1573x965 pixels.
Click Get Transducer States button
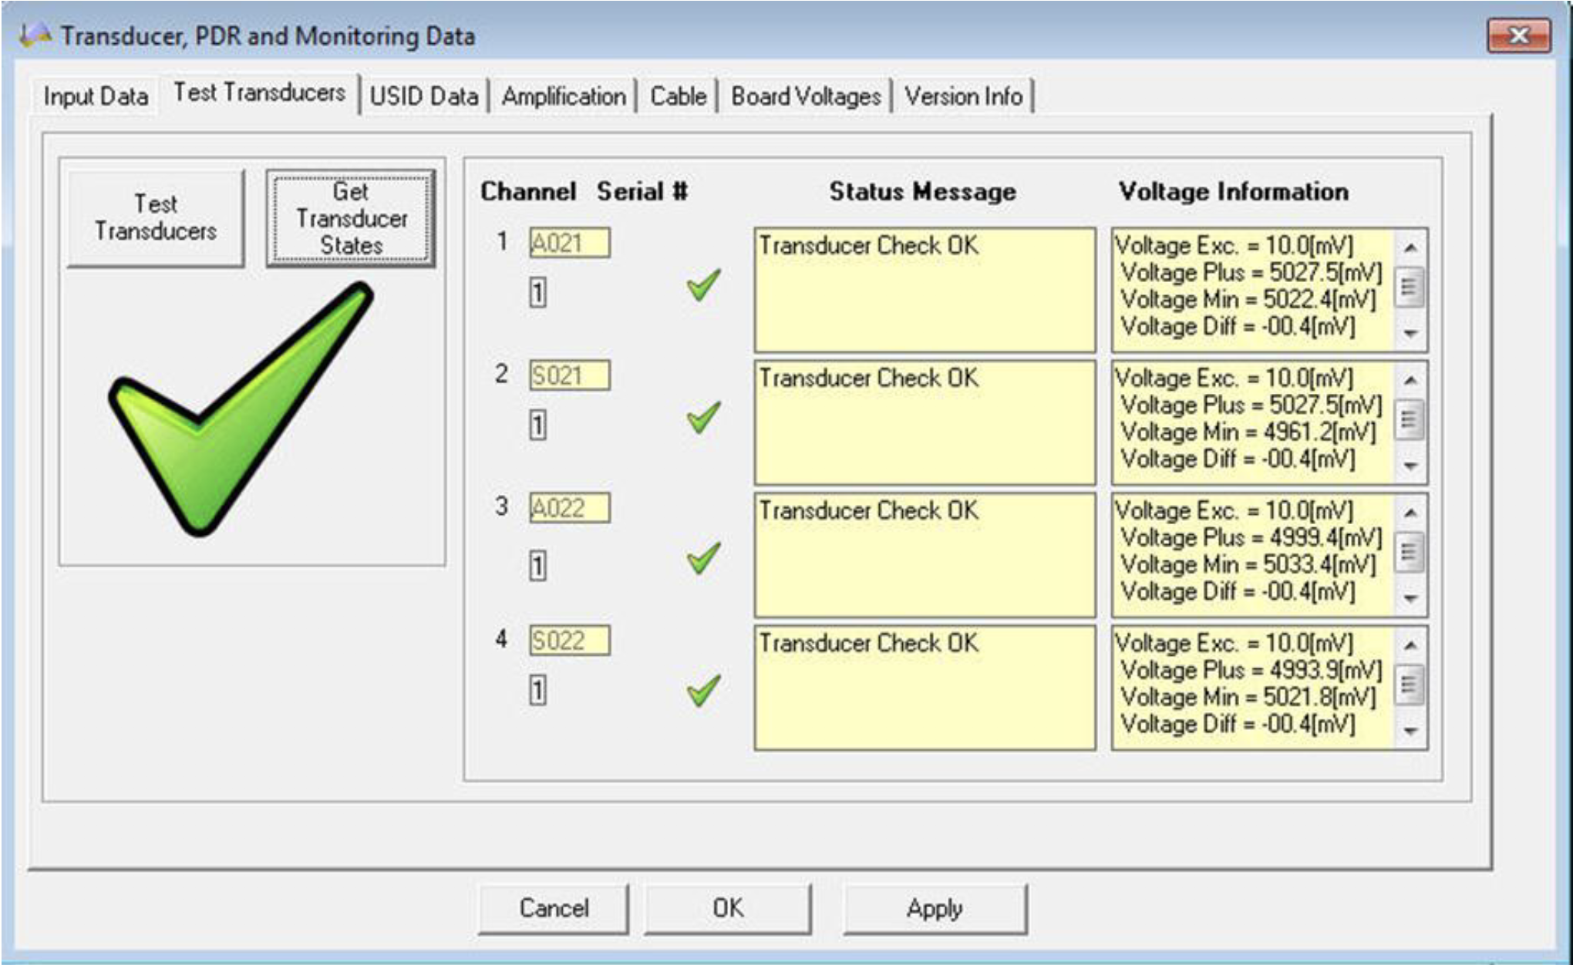point(351,219)
